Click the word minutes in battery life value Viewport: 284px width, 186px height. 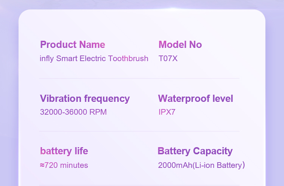[74, 165]
